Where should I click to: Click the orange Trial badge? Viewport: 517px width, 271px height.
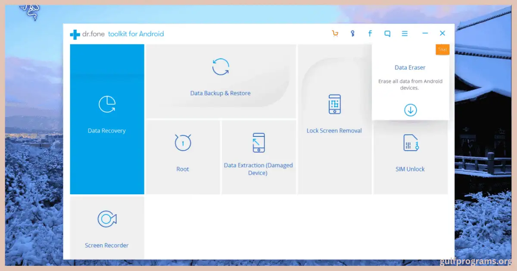click(x=442, y=50)
